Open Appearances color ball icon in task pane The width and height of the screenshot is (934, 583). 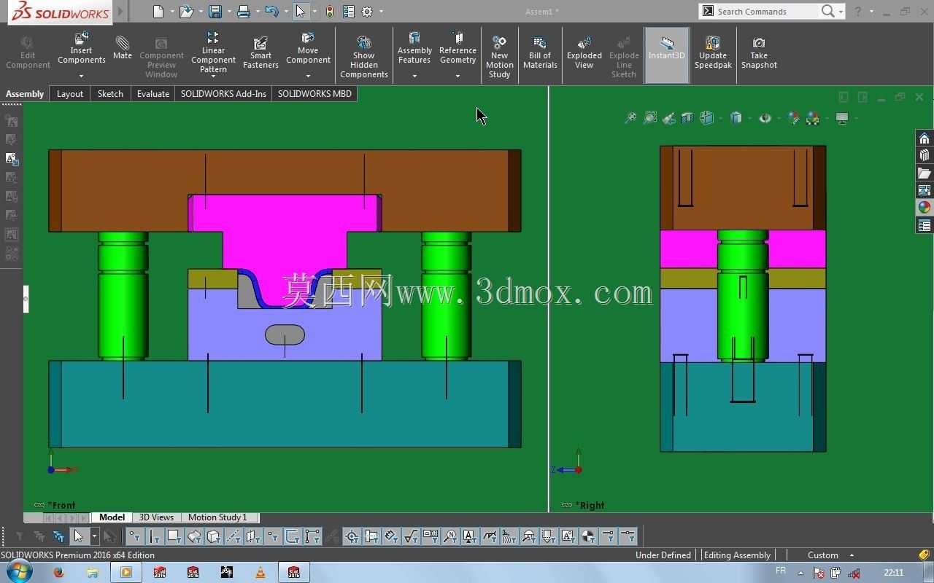tap(924, 208)
